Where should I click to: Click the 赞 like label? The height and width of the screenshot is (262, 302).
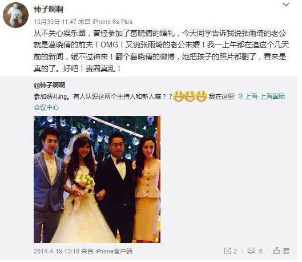pos(286,251)
